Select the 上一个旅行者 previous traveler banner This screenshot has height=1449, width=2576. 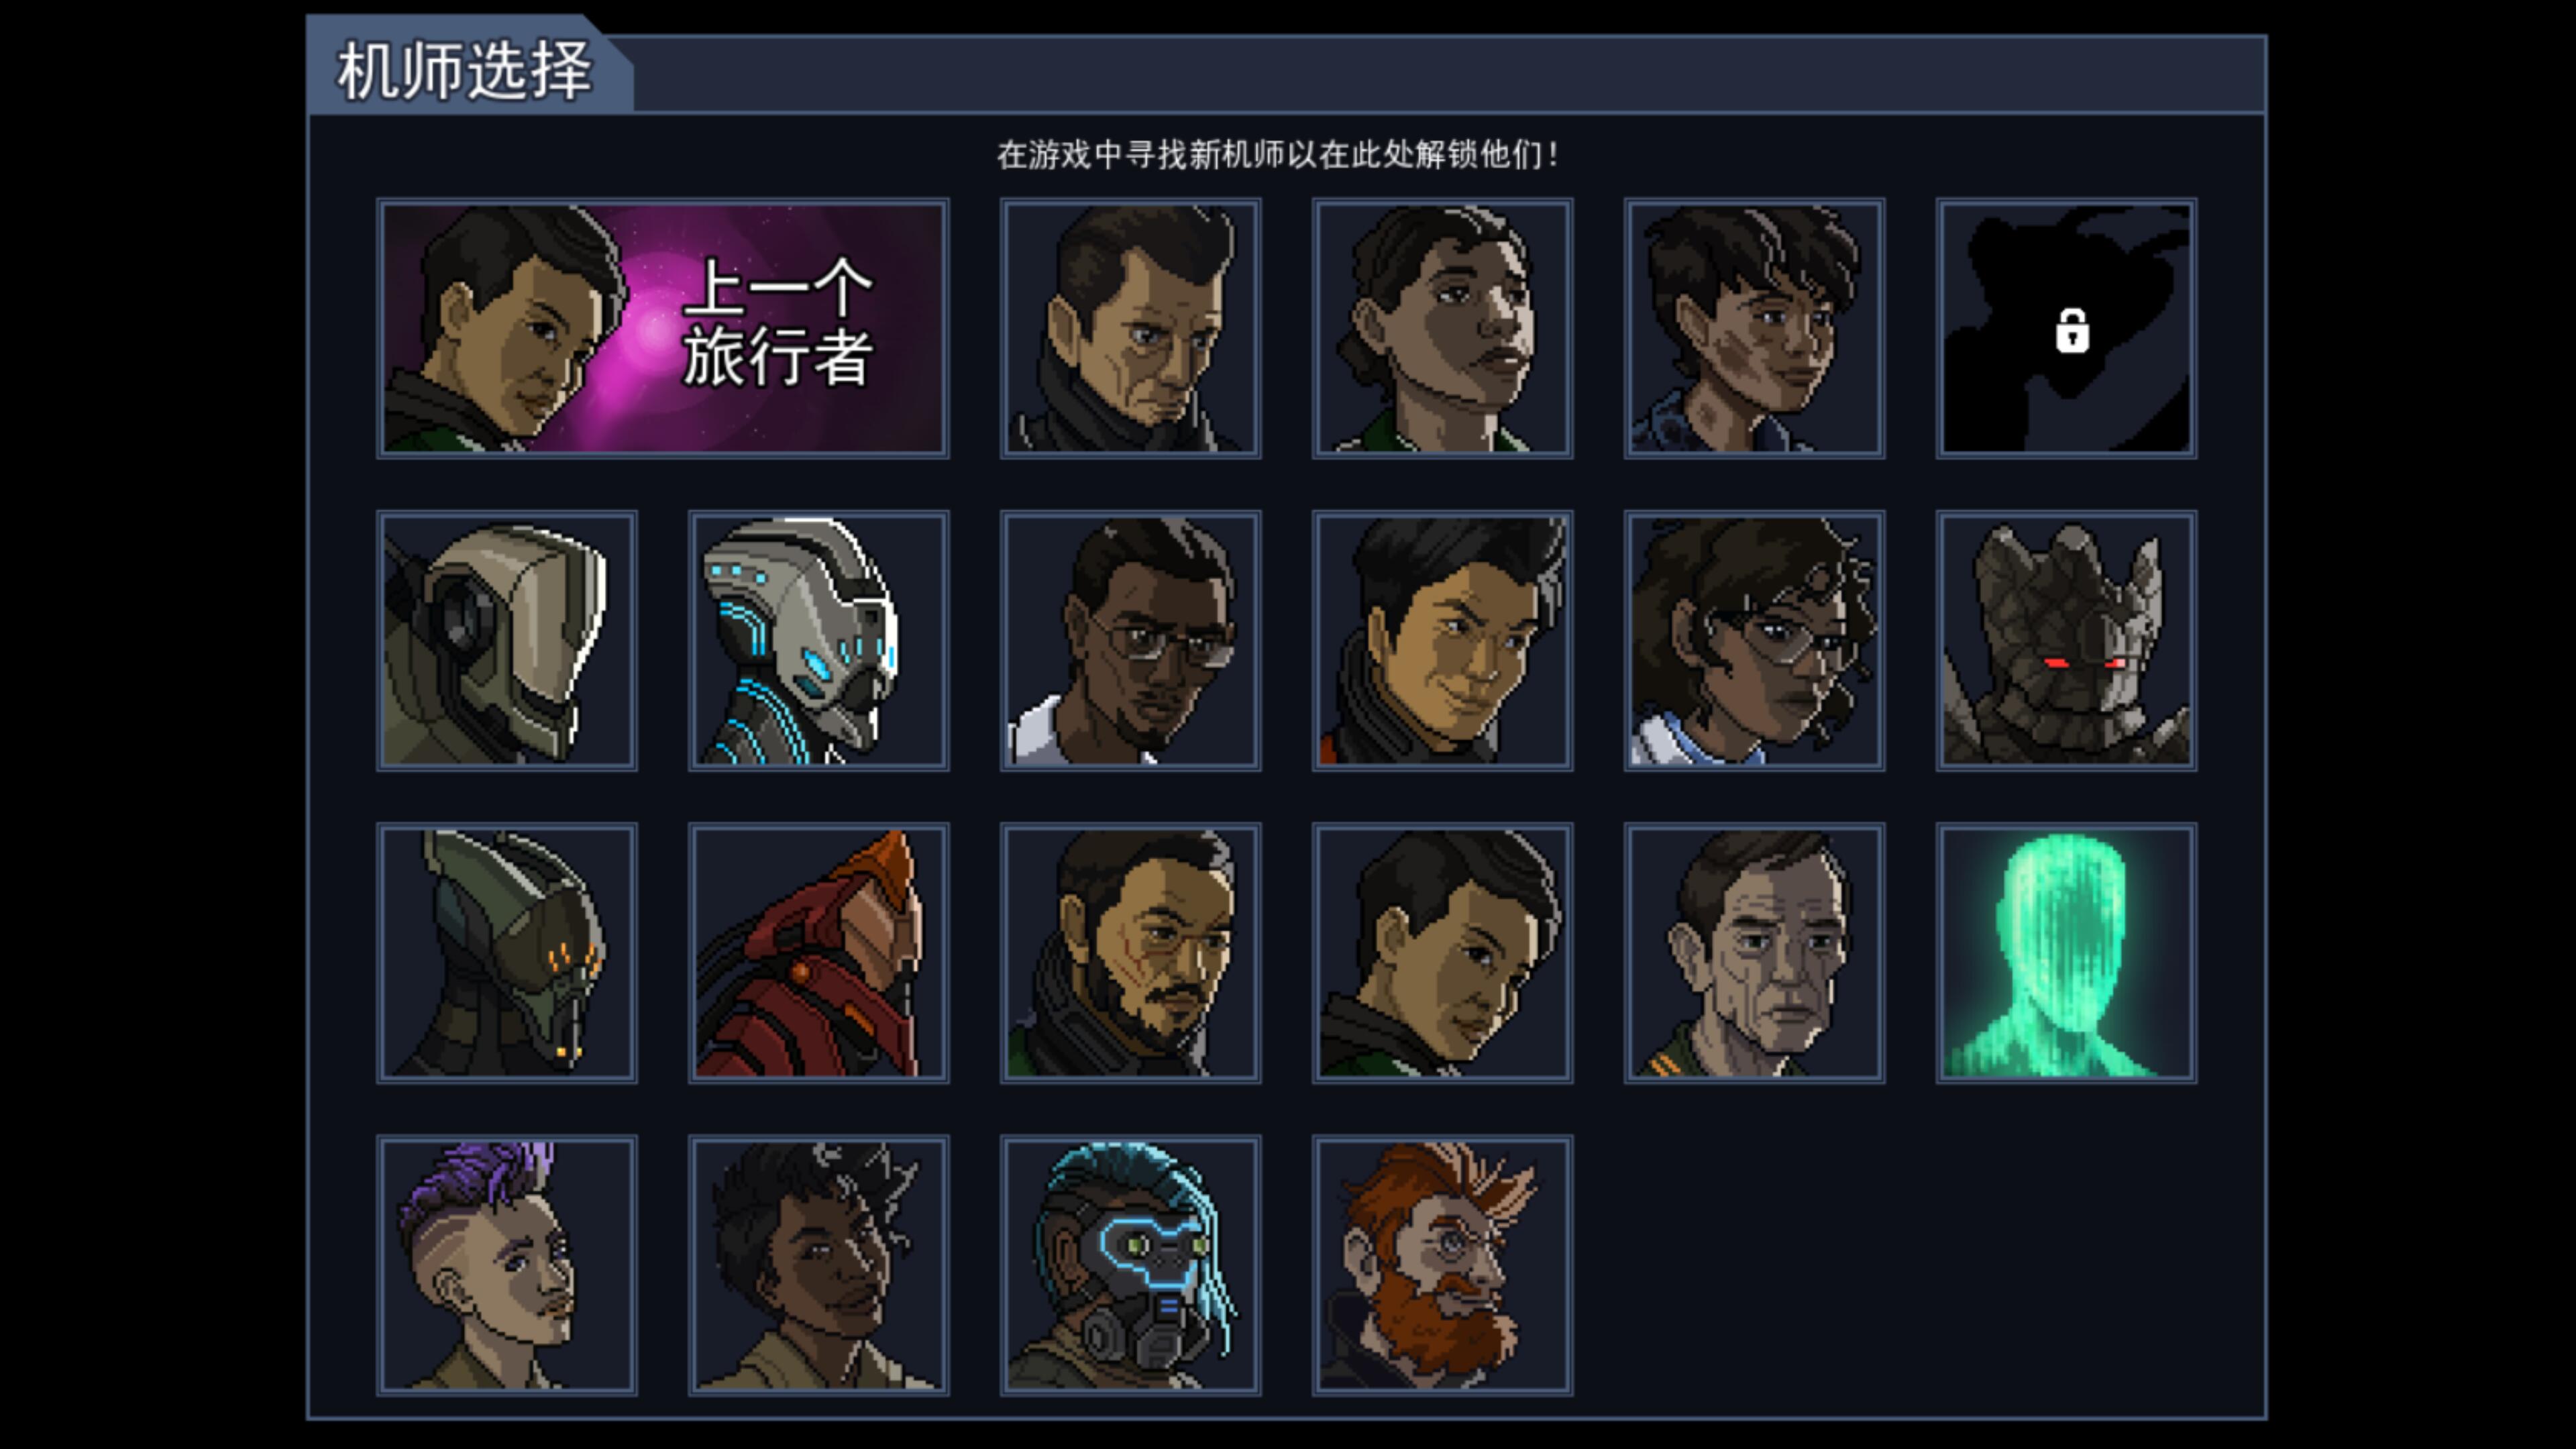click(x=662, y=329)
